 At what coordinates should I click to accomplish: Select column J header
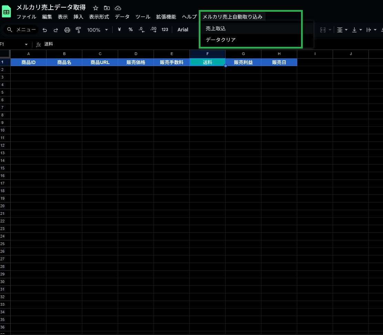click(x=351, y=54)
